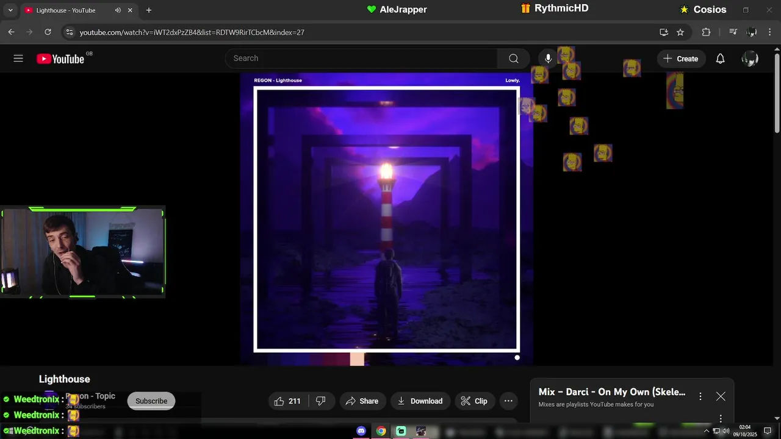This screenshot has height=439, width=781.
Task: Dislike the Lighthouse video
Action: pyautogui.click(x=321, y=401)
